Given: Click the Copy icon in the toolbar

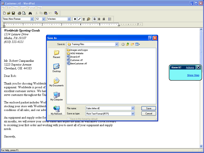Looking at the screenshot, I should [41, 13].
